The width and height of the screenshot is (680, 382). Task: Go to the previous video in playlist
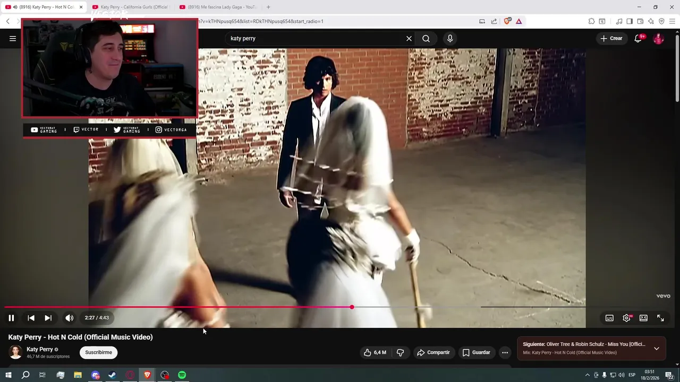[x=31, y=318]
